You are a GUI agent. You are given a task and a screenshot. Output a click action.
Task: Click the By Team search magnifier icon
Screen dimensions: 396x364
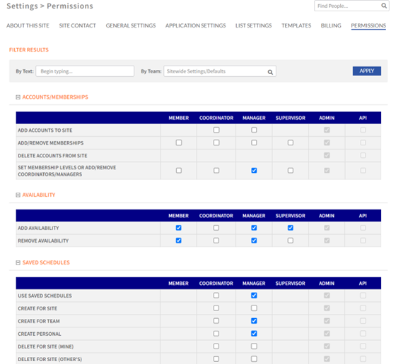(x=270, y=72)
